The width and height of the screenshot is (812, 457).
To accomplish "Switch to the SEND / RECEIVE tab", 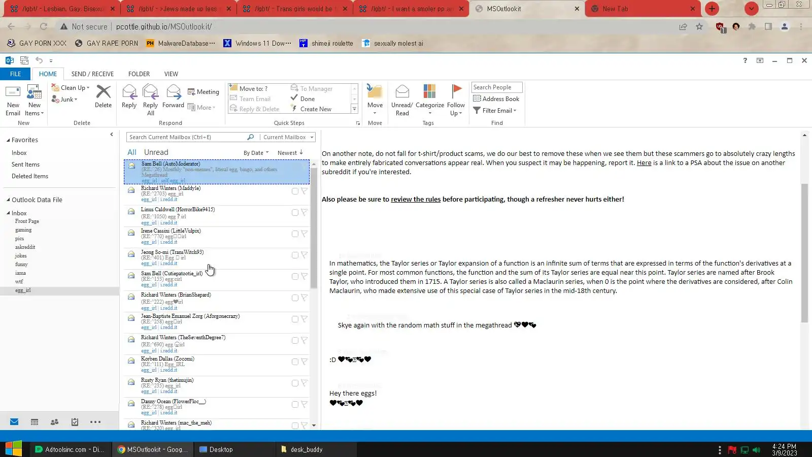I will coord(92,74).
